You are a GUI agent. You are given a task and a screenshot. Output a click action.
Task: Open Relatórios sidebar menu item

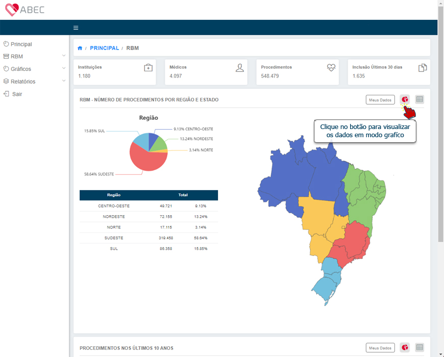point(23,82)
